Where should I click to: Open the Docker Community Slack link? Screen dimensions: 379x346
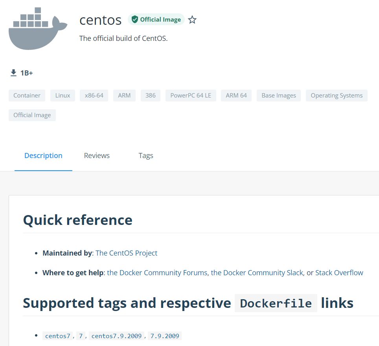click(257, 273)
